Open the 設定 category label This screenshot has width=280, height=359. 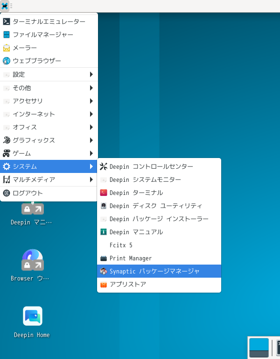(19, 74)
